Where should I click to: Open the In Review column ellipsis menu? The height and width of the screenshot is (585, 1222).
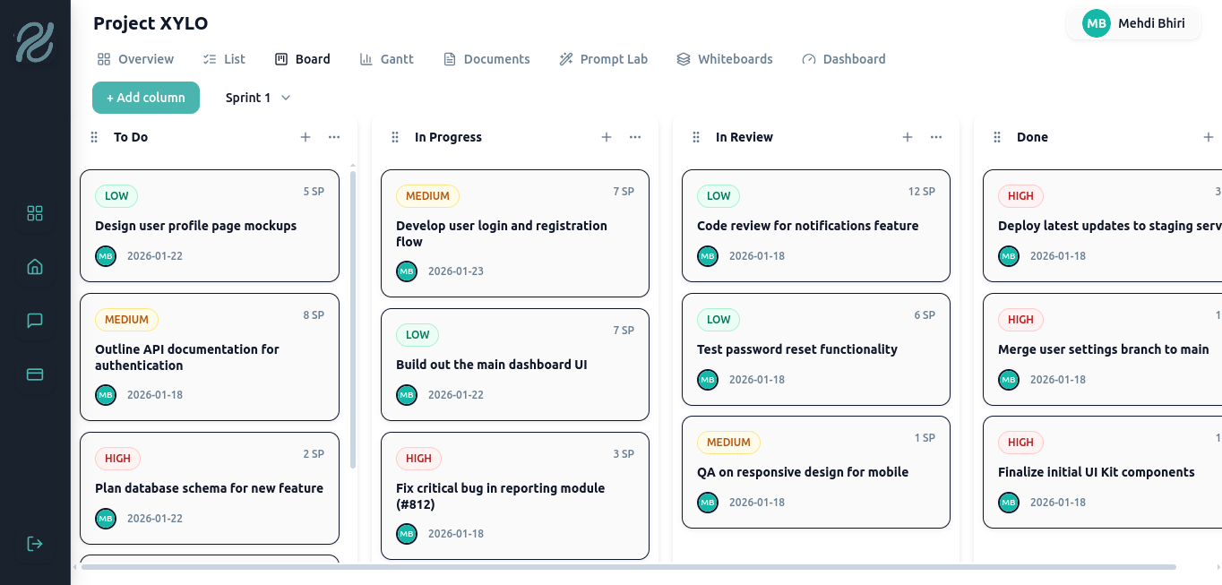(x=936, y=136)
